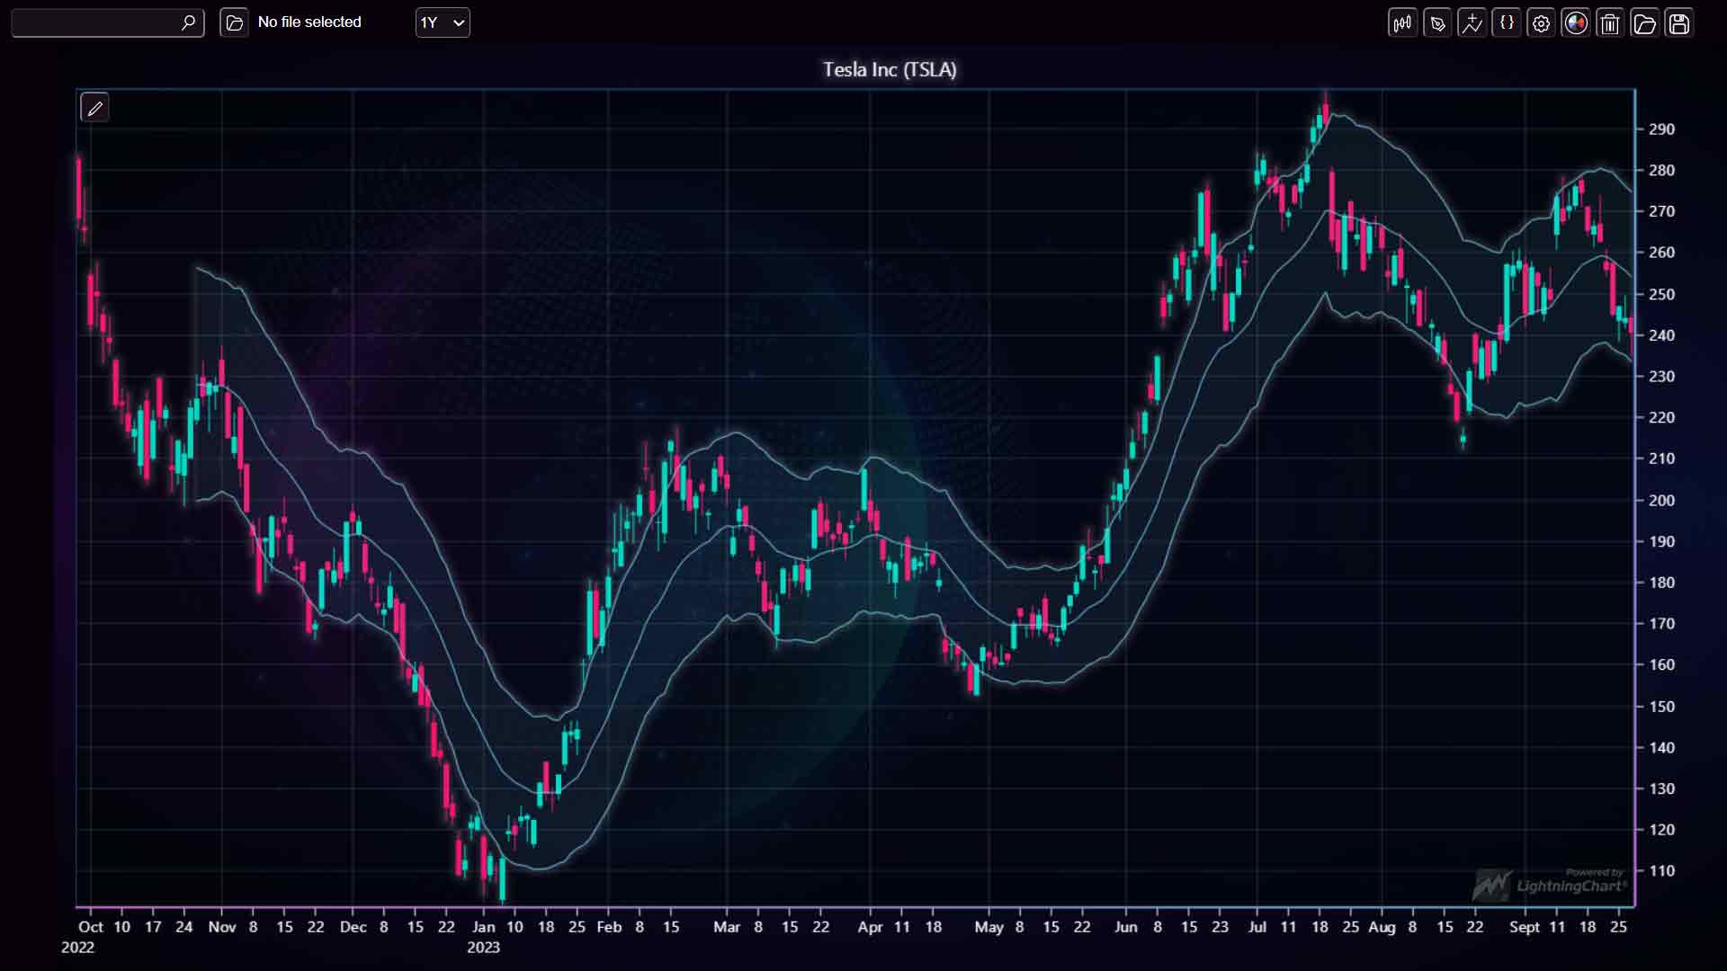Viewport: 1727px width, 971px height.
Task: Click the "Apr" date axis label
Action: pyautogui.click(x=870, y=927)
